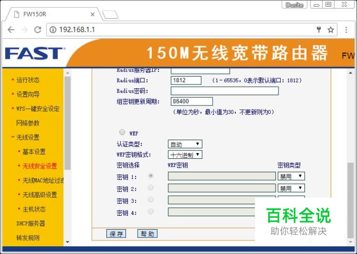
Task: Click the sidebar scrollbar down arrow
Action: point(68,242)
